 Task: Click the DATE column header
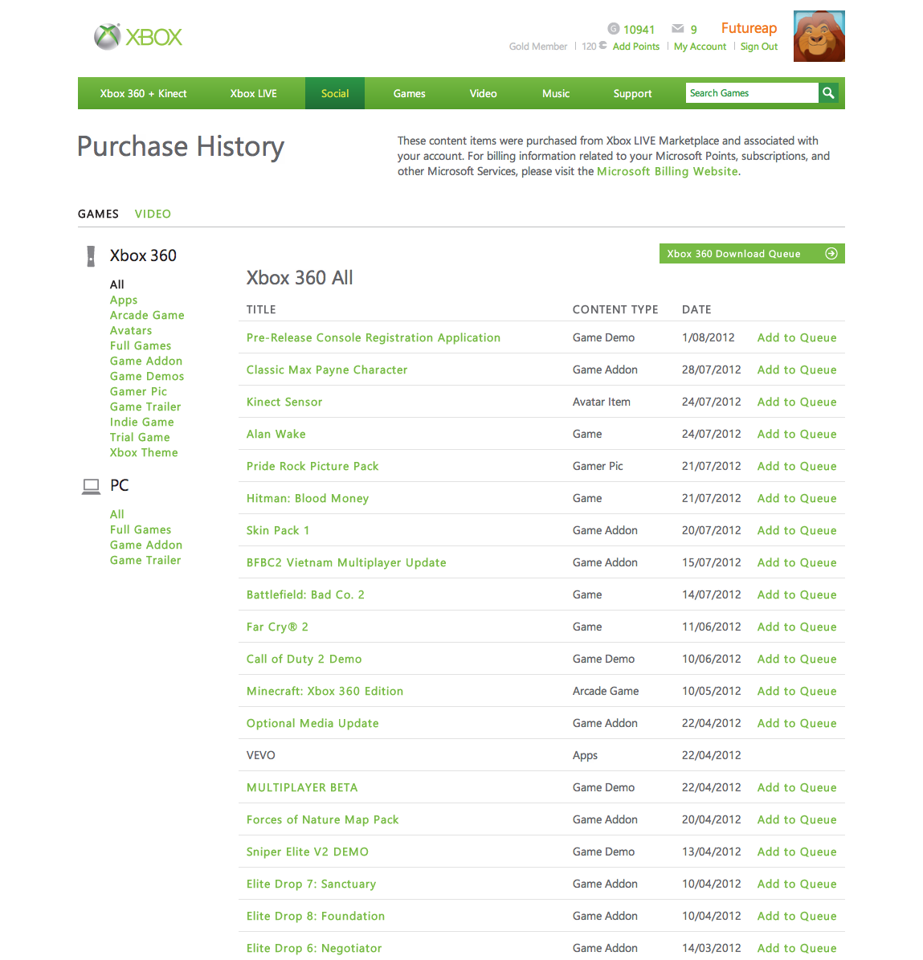696,310
